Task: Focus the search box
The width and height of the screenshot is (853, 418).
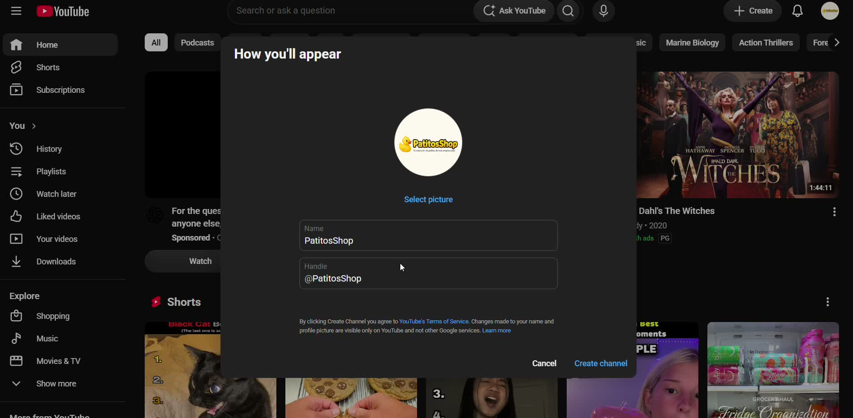Action: point(351,11)
